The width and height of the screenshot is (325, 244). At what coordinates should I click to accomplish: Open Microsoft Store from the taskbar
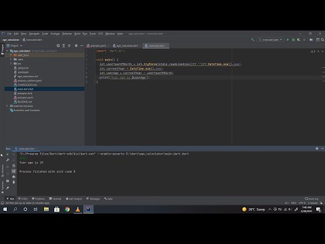pos(57,209)
